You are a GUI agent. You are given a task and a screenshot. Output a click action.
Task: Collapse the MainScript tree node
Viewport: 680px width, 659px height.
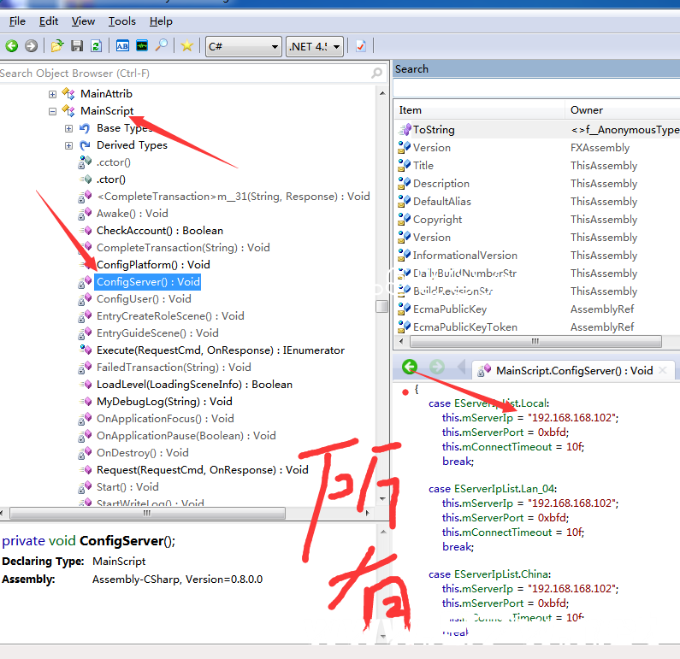52,111
